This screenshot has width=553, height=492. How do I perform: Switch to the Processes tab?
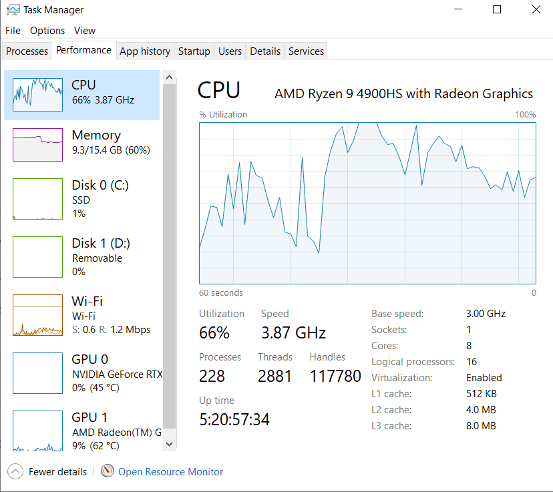[27, 51]
